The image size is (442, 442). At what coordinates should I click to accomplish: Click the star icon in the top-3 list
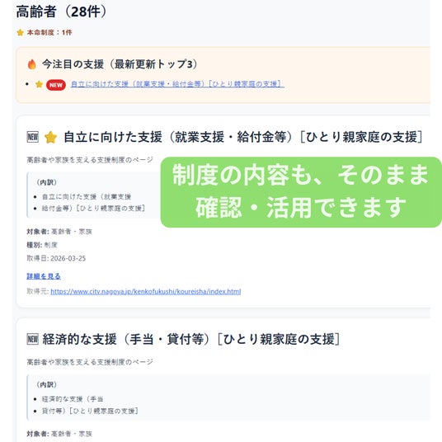click(39, 84)
